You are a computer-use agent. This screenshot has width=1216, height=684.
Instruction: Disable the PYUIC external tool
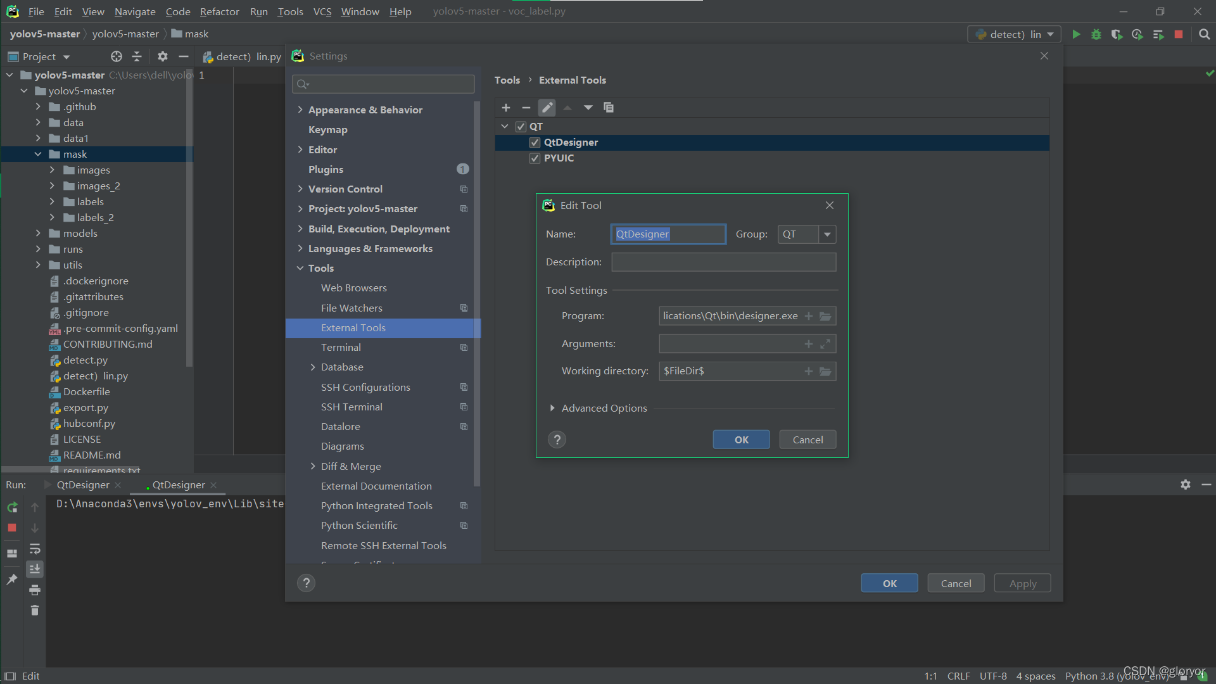[x=535, y=158]
